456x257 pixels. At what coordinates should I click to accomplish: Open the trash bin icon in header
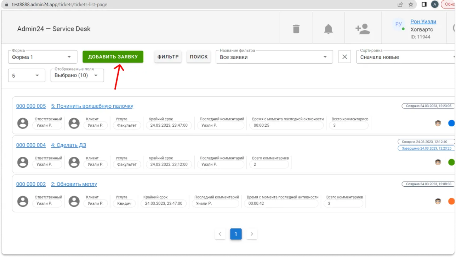click(x=296, y=29)
